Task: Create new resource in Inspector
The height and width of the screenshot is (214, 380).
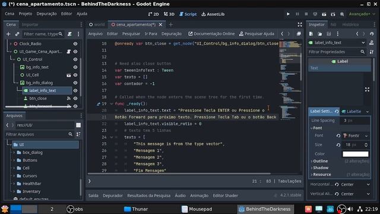Action: click(311, 34)
